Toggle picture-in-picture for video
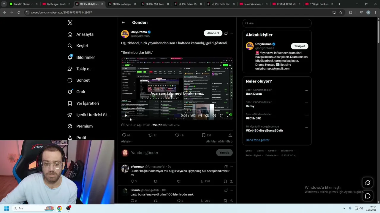Viewport: 380px width, 213px height. pyautogui.click(x=221, y=116)
